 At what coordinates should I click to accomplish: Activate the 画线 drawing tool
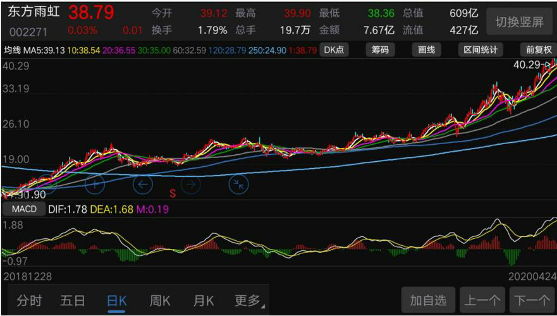426,50
